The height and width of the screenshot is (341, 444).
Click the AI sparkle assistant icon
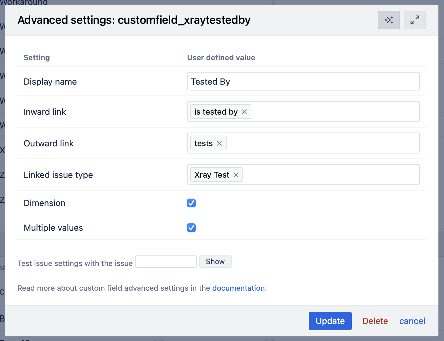(x=389, y=20)
